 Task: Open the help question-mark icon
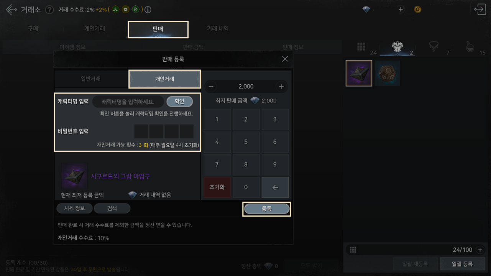(x=49, y=10)
